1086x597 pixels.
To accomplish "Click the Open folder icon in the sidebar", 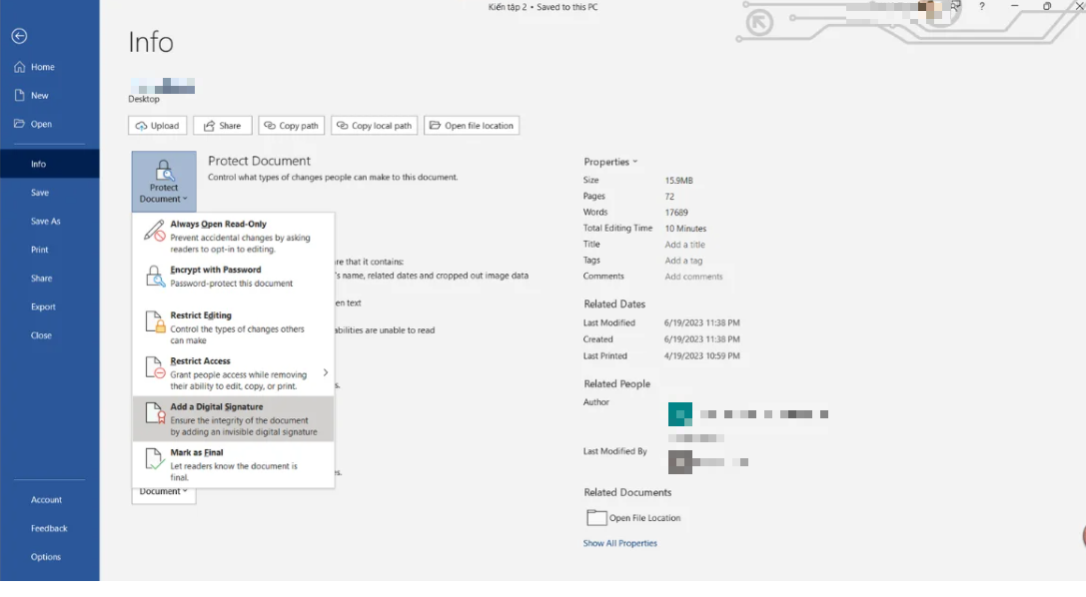I will click(x=19, y=124).
